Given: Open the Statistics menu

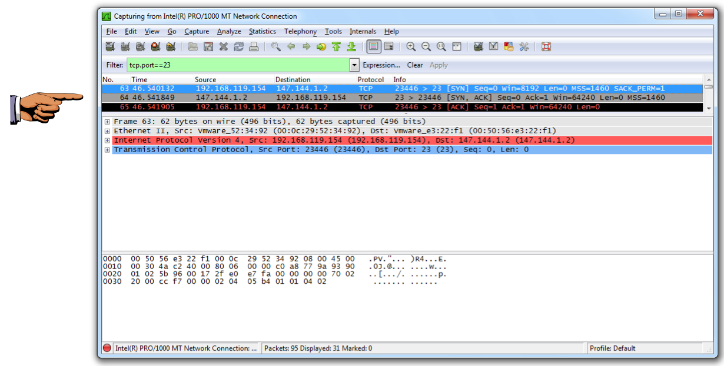Looking at the screenshot, I should tap(263, 32).
